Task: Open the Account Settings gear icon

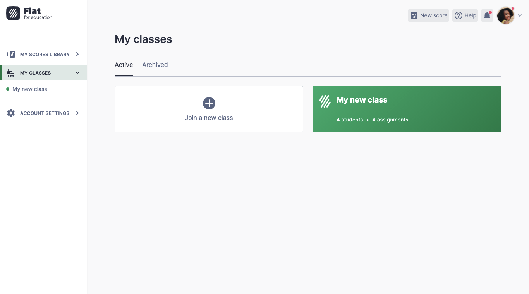Action: [11, 113]
